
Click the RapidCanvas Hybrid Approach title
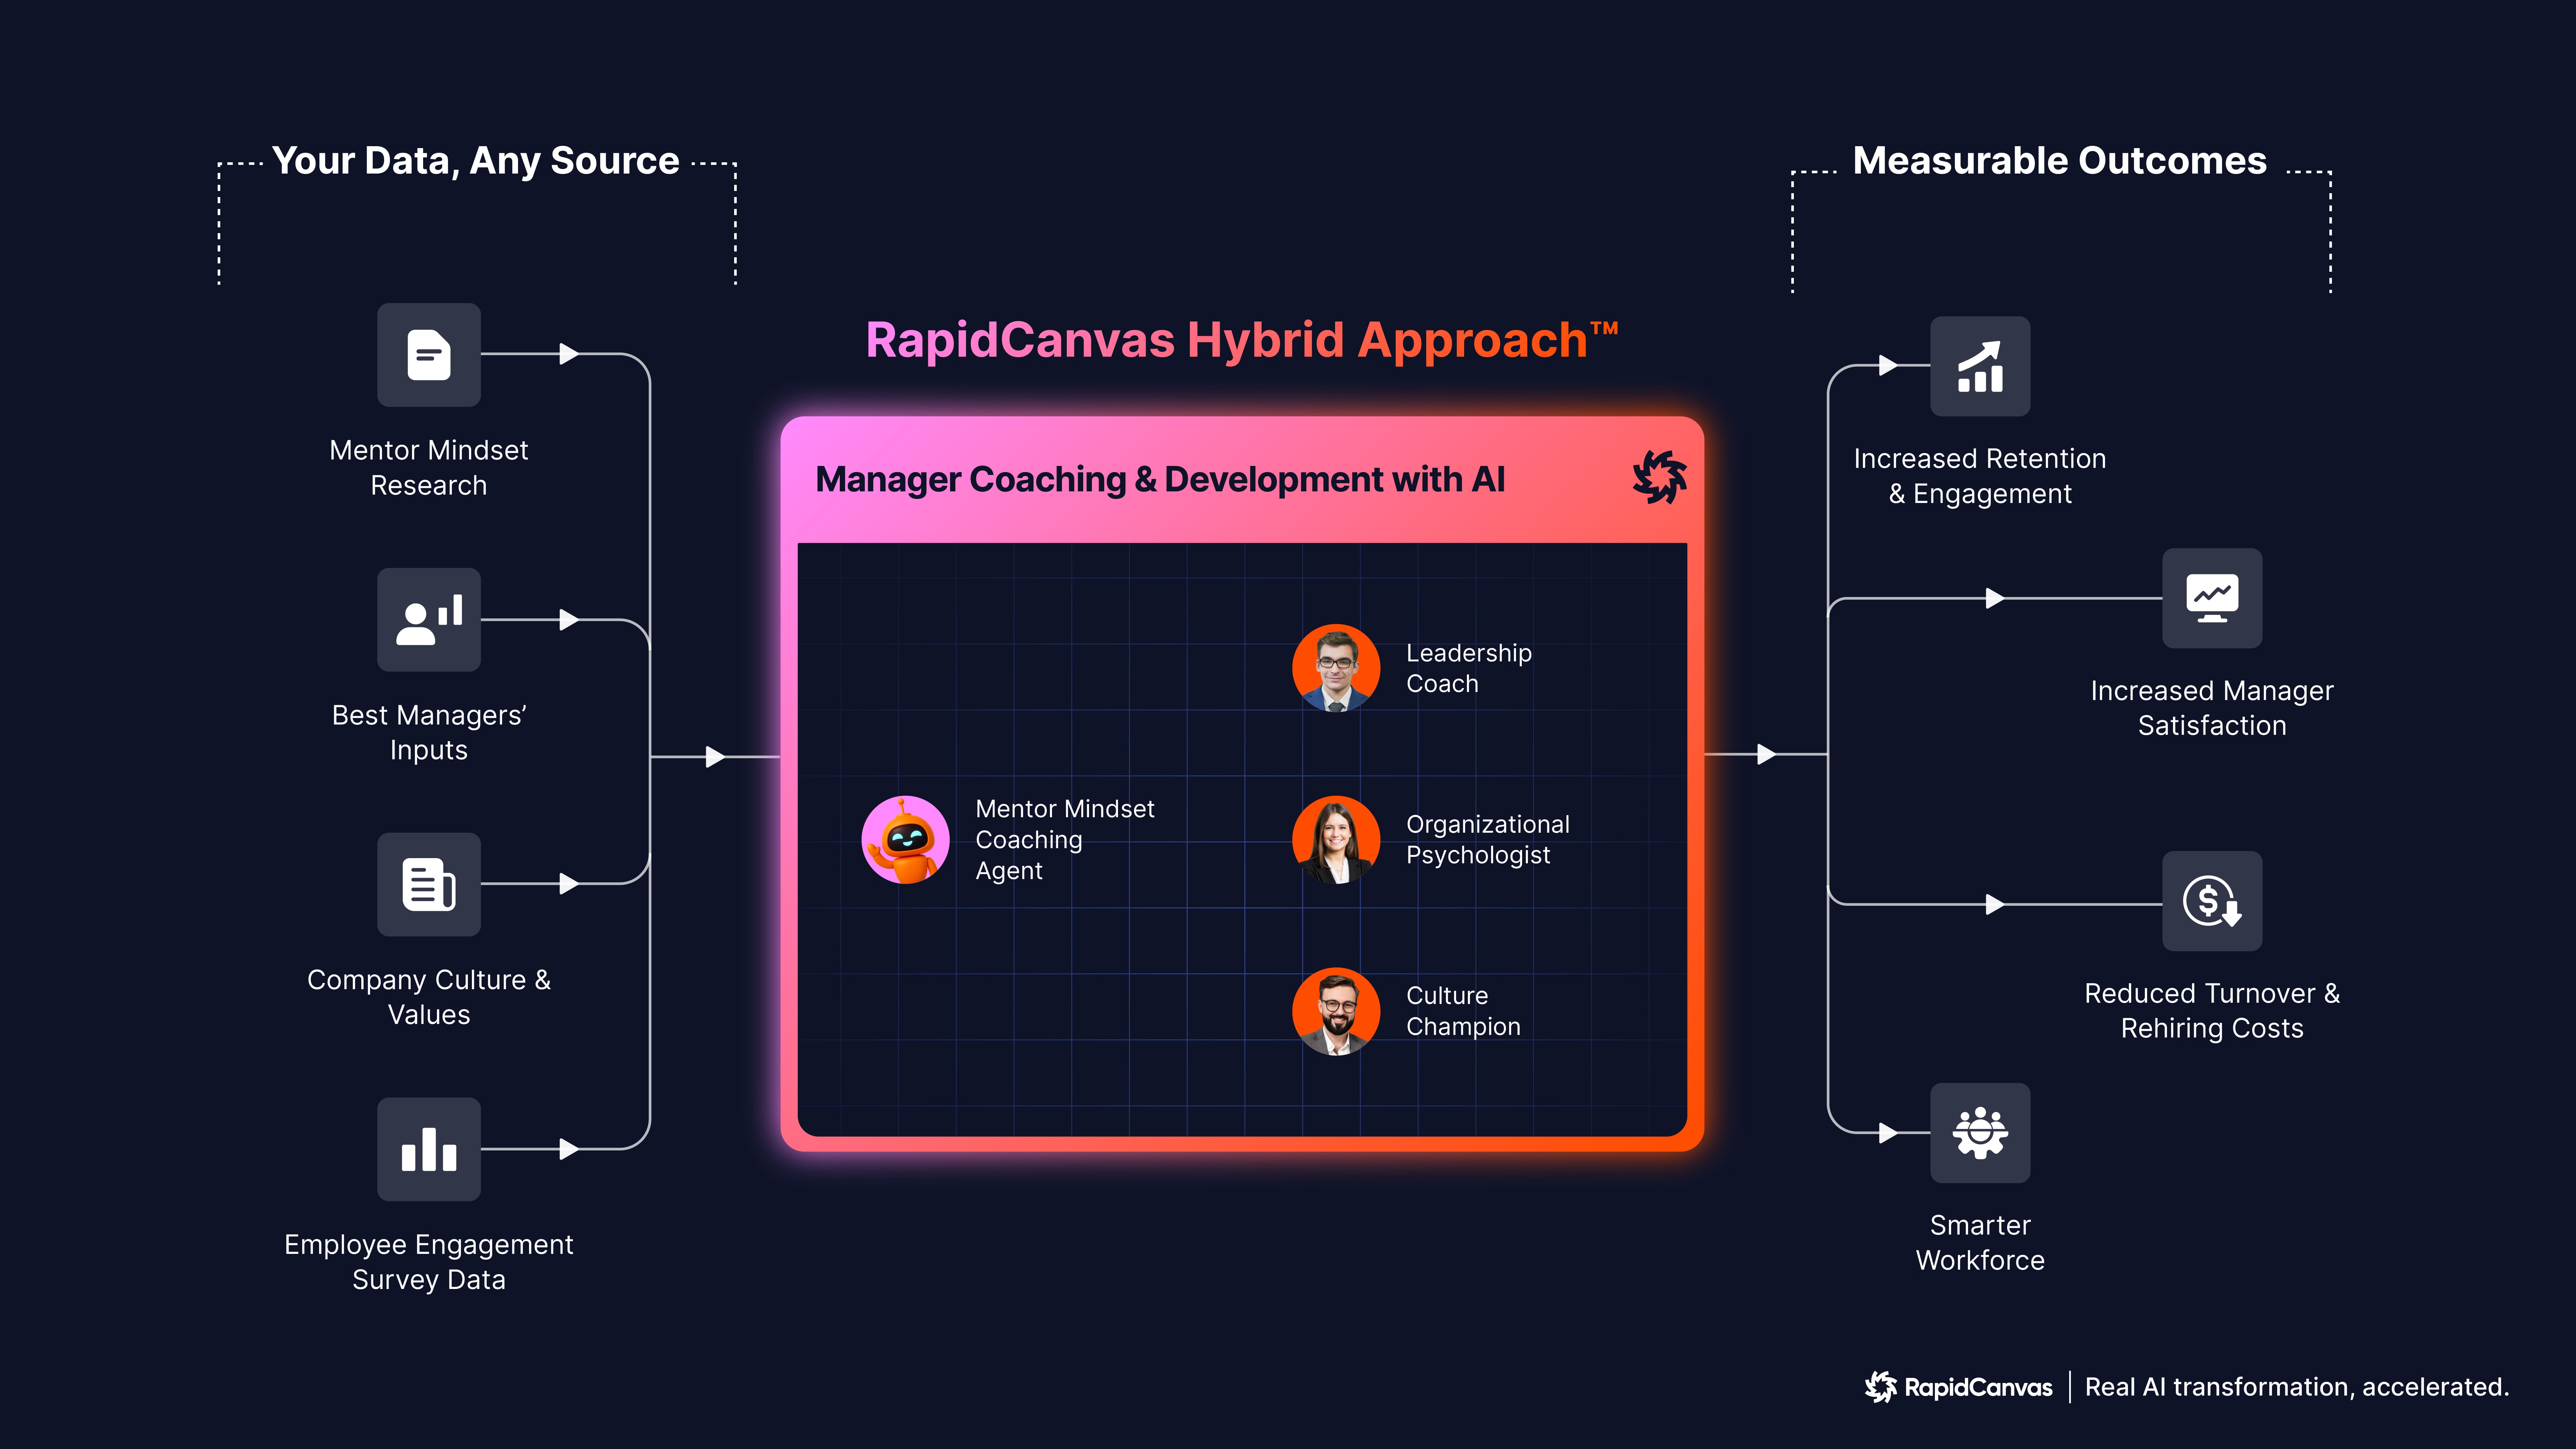(1241, 340)
